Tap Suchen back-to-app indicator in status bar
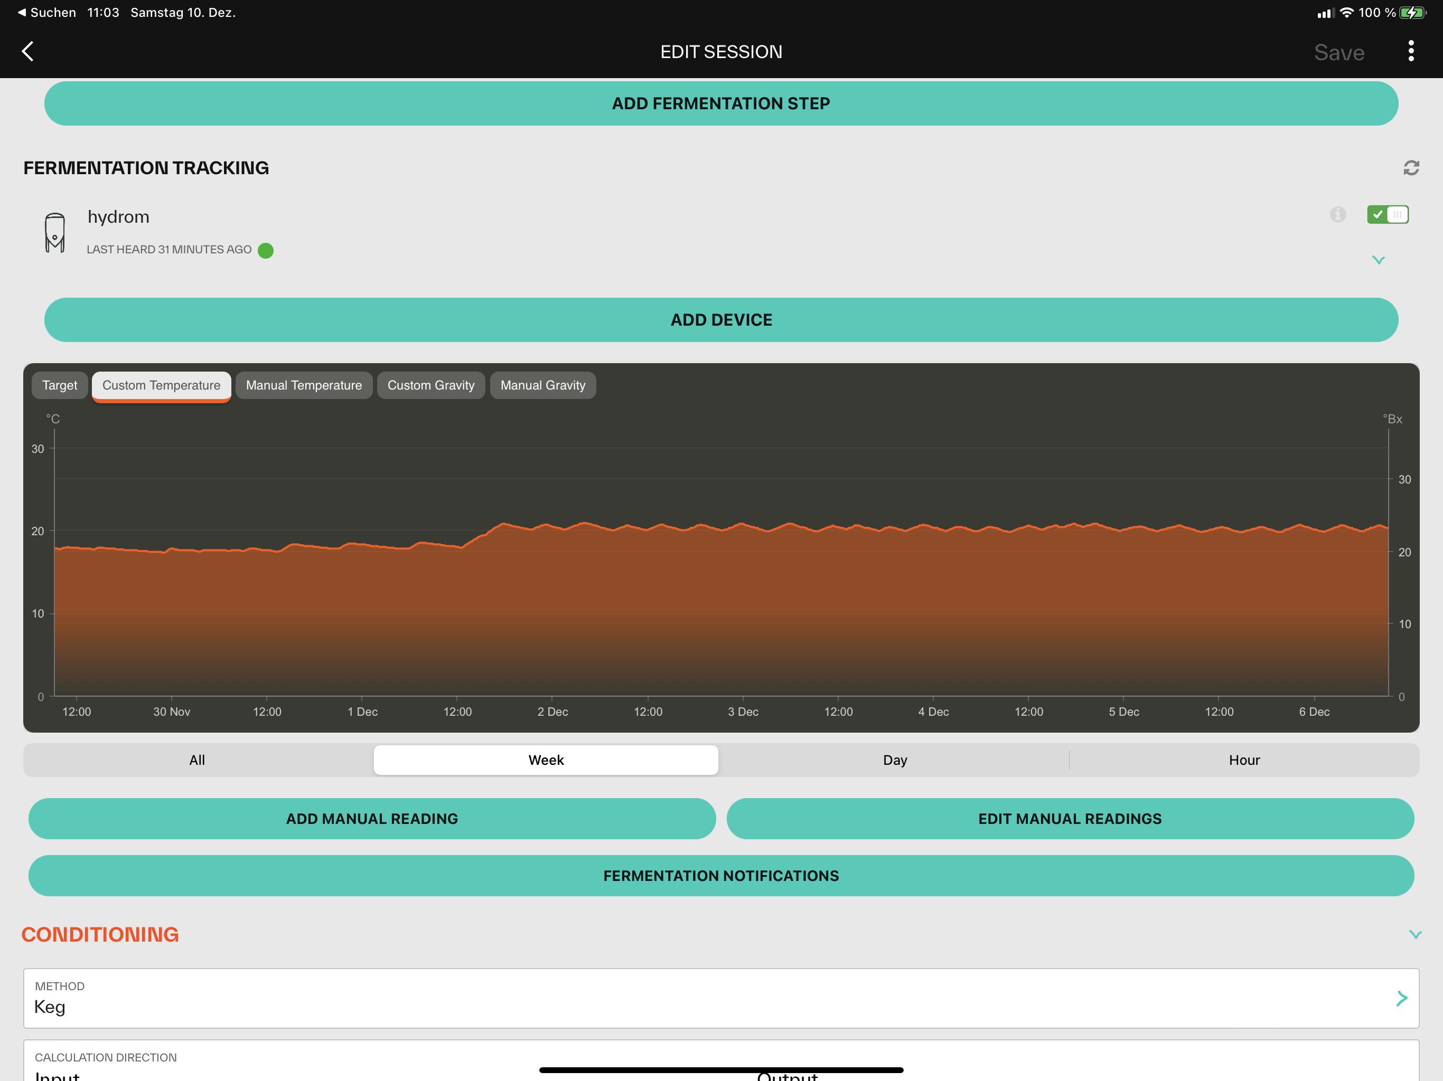 (x=47, y=12)
